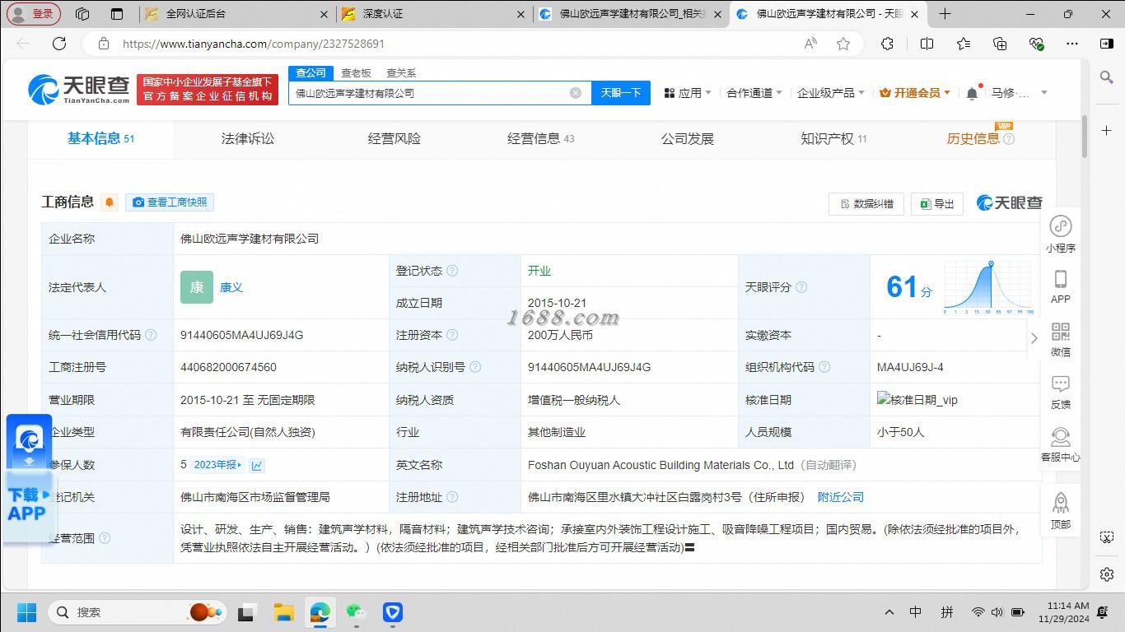Viewport: 1125px width, 632px height.
Task: Open a new browser tab with the plus button
Action: [x=945, y=14]
